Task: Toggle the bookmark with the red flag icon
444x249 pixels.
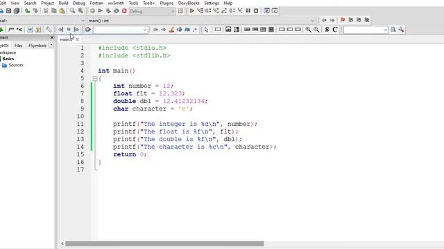Action: point(343,20)
